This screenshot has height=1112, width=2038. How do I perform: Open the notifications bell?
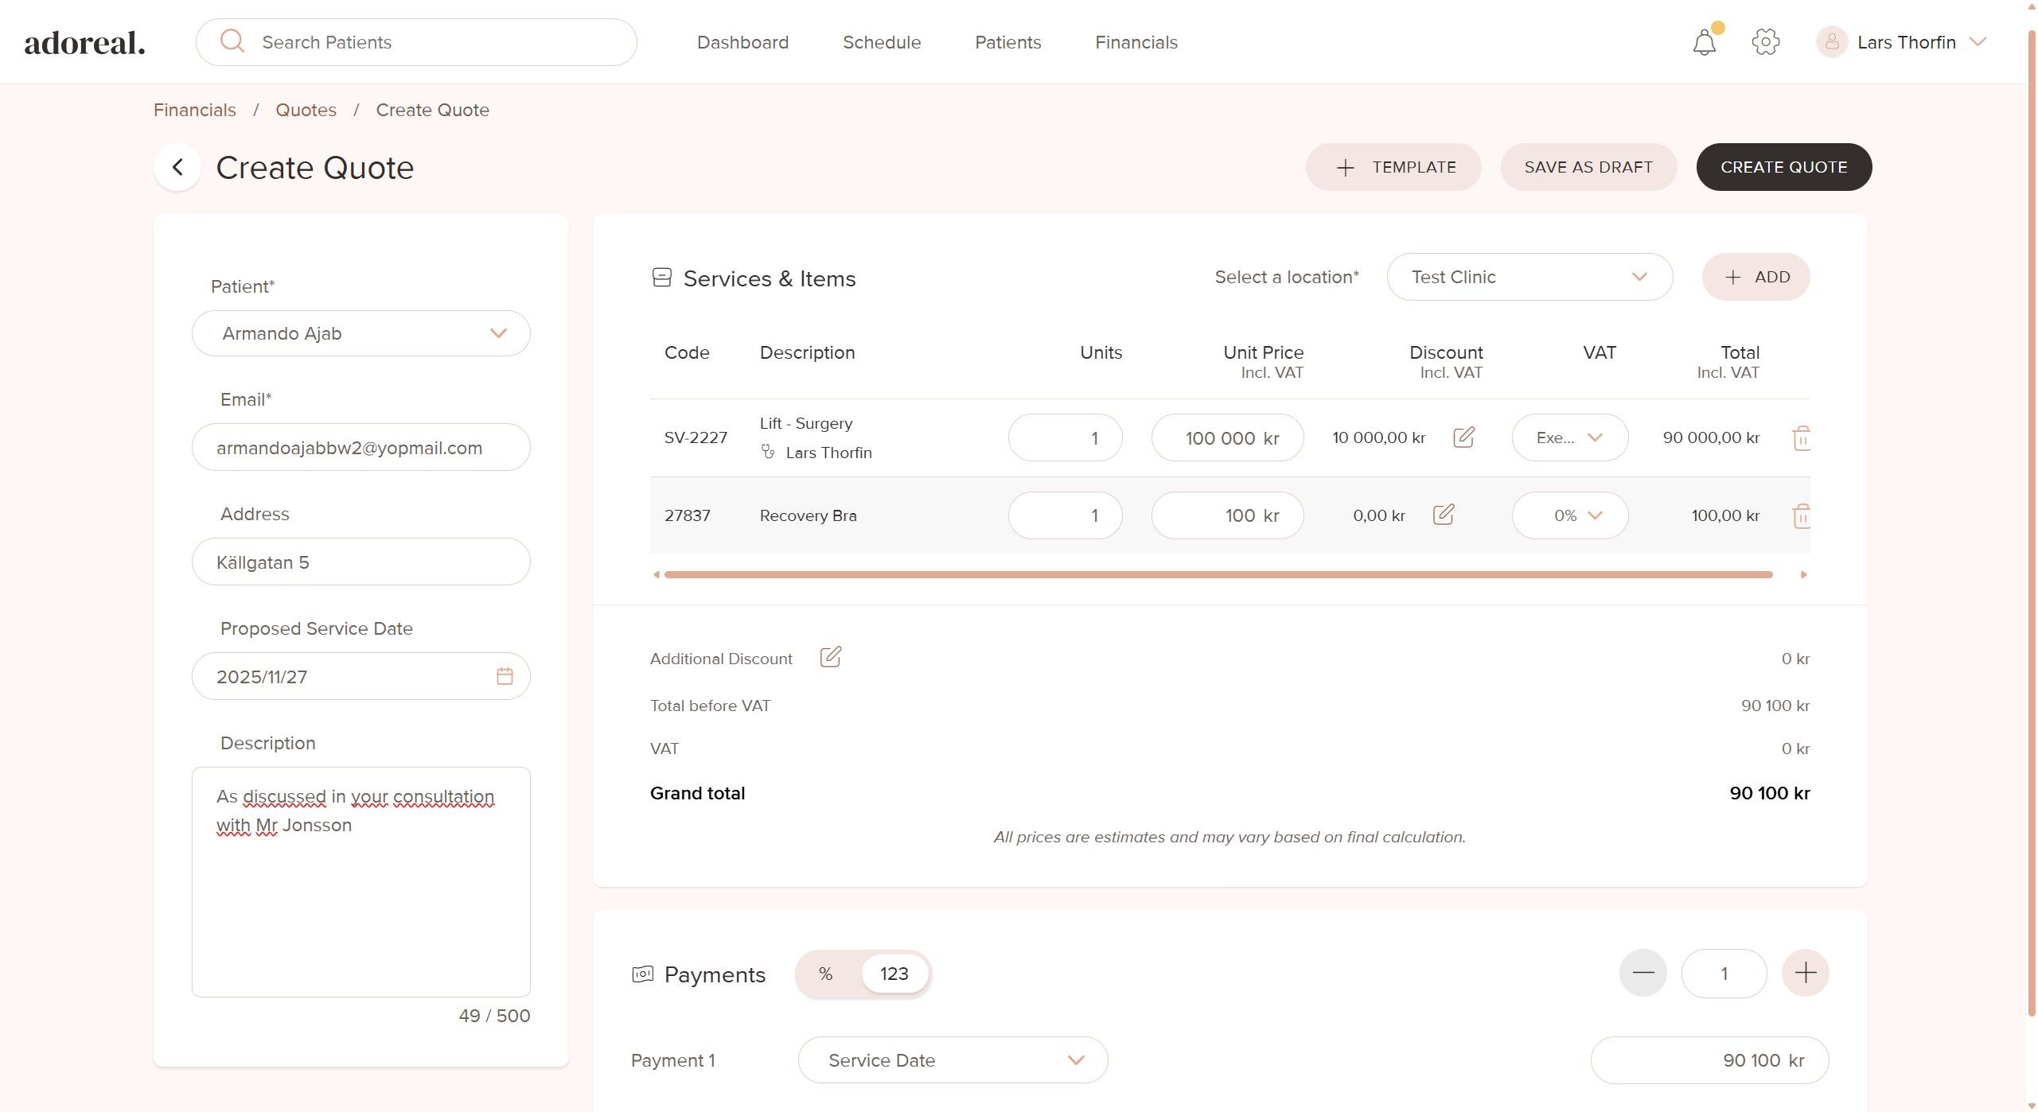[x=1704, y=42]
